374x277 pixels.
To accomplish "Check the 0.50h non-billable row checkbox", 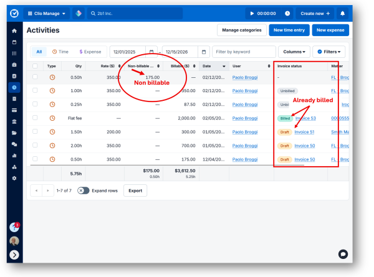I will click(x=35, y=77).
